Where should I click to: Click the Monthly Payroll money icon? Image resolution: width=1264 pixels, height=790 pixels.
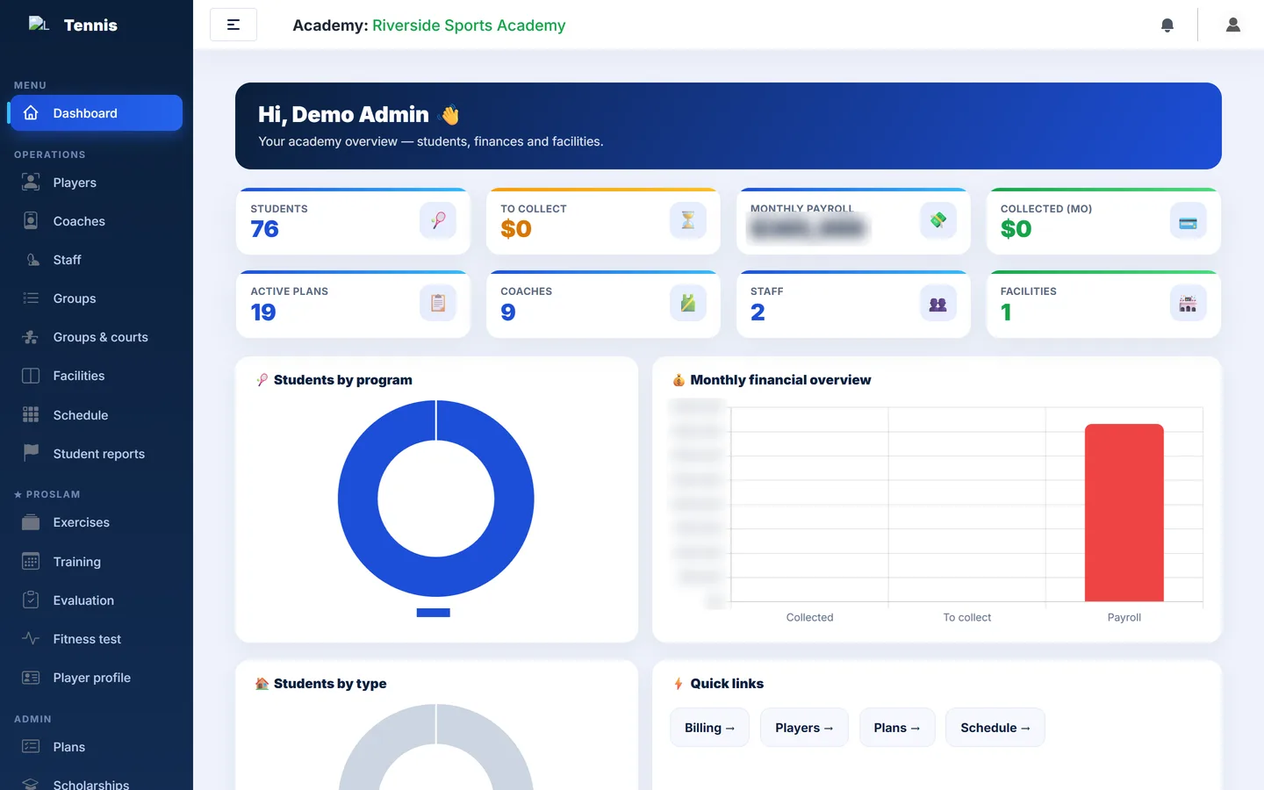[938, 220]
